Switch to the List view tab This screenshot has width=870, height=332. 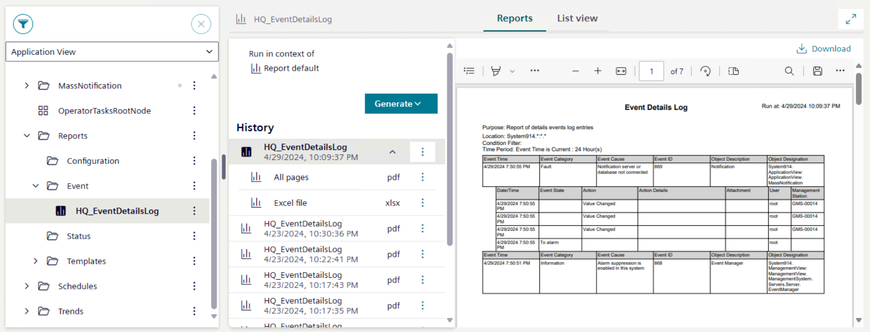(x=577, y=19)
